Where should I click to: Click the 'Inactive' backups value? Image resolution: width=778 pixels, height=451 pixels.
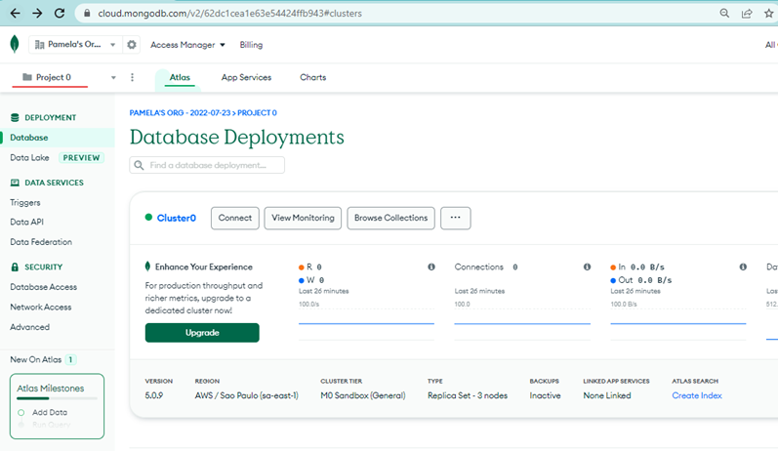tap(545, 395)
